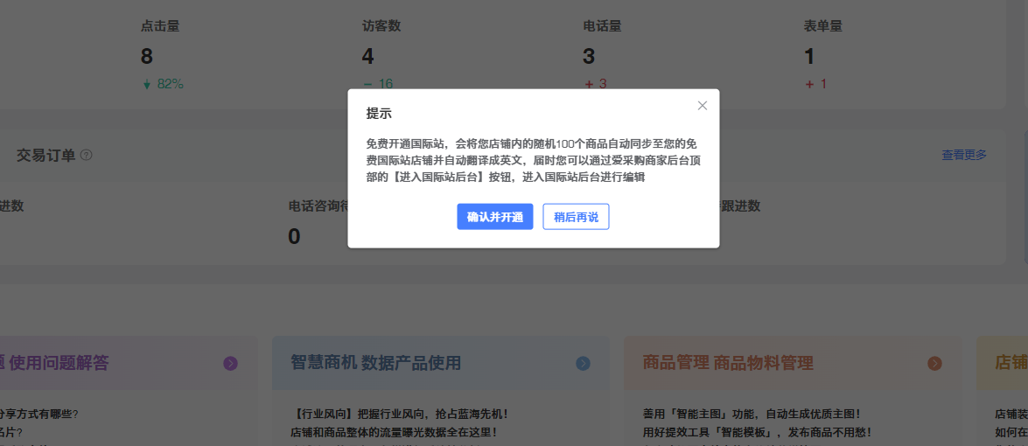Open the 商品管理 商品物料管理 card title
This screenshot has height=446, width=1028.
click(x=727, y=363)
